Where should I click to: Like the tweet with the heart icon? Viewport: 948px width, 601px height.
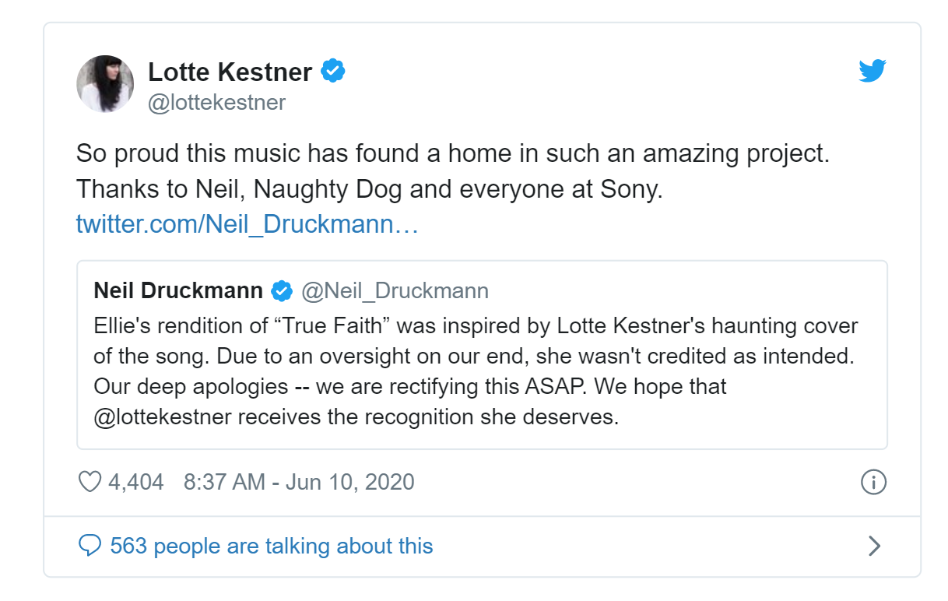tap(90, 482)
